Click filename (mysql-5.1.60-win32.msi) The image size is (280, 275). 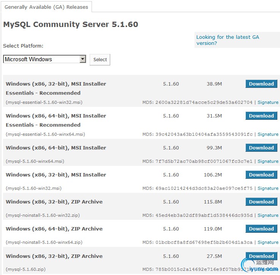[x=33, y=188]
